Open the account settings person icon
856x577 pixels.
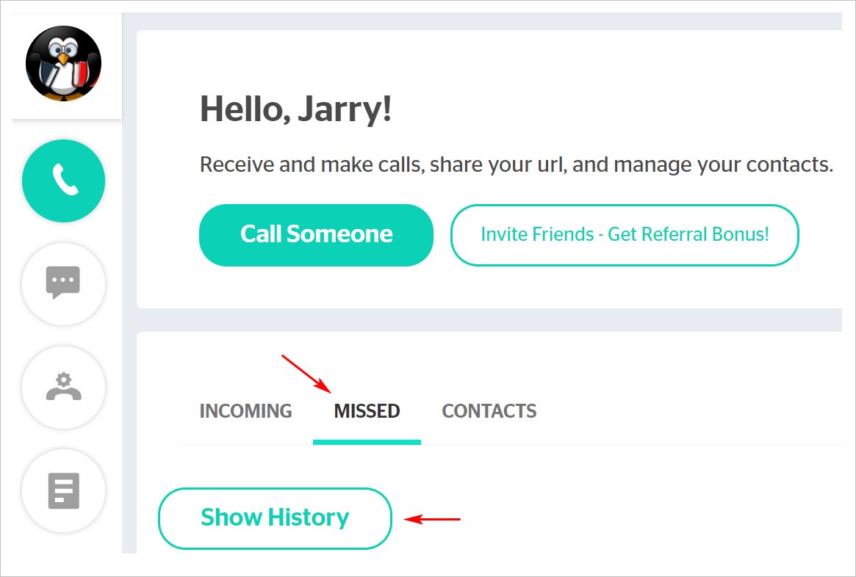click(x=63, y=387)
